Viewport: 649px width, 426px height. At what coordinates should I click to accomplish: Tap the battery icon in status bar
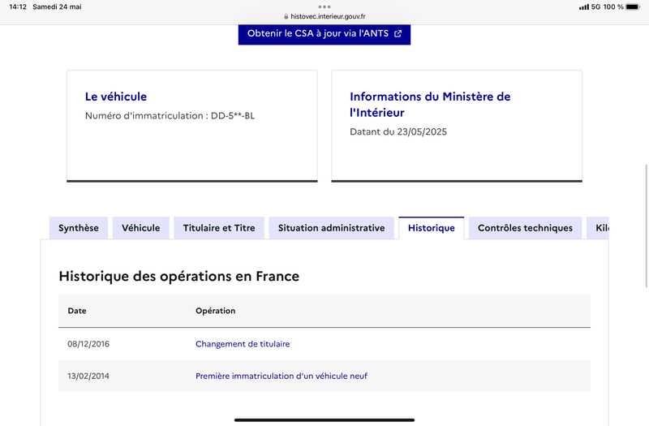click(x=633, y=7)
